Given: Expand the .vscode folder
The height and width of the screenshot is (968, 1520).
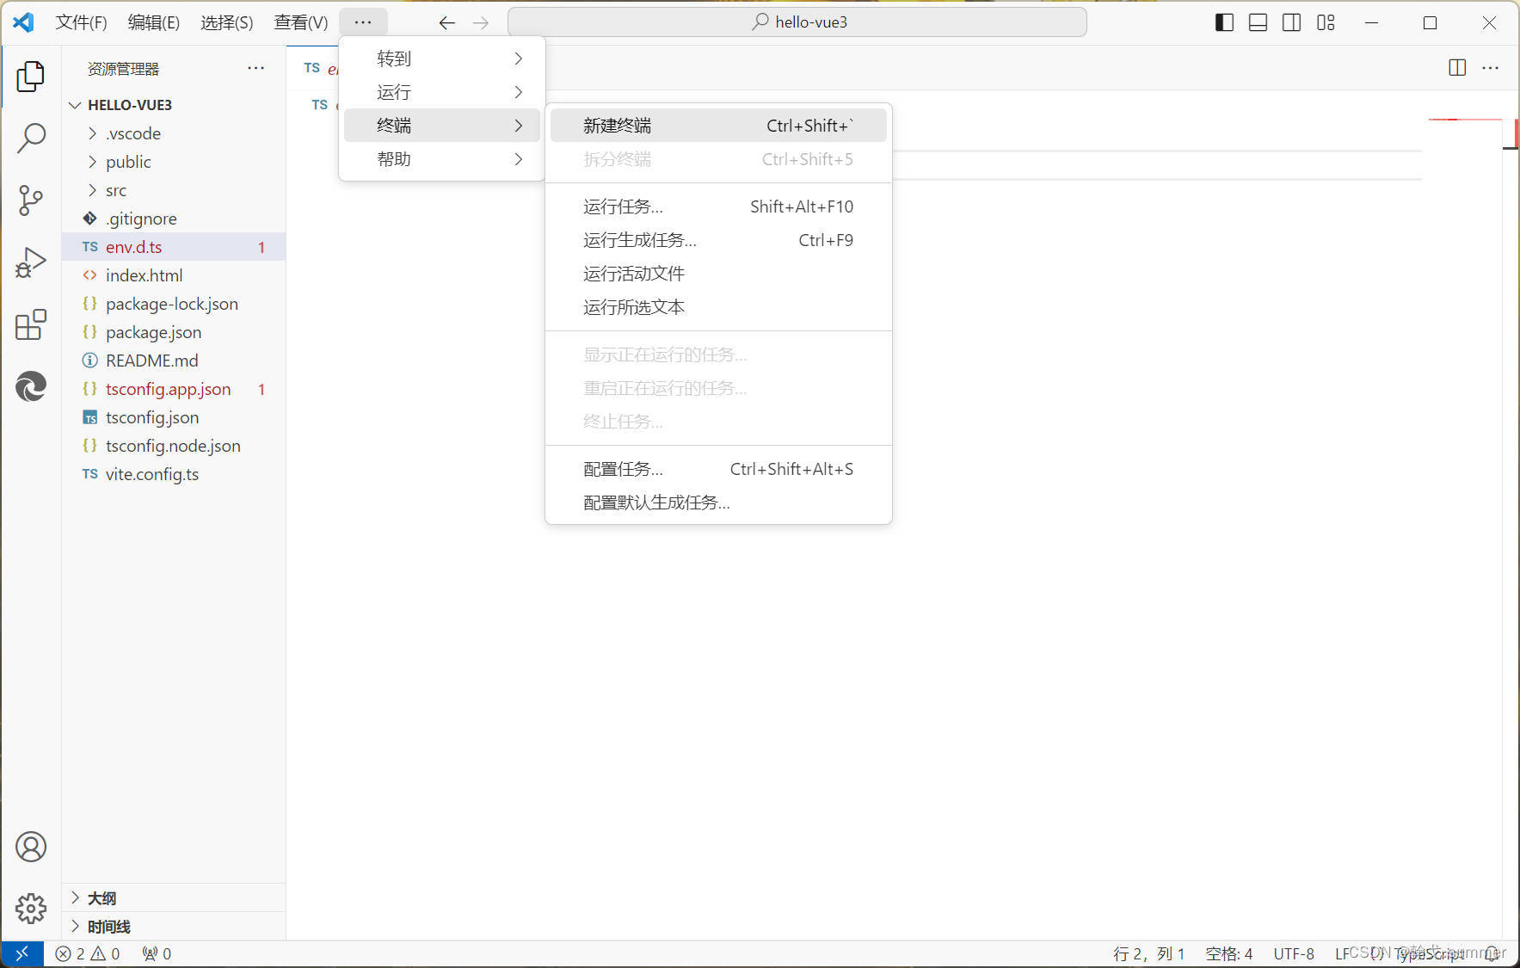Looking at the screenshot, I should [x=132, y=133].
